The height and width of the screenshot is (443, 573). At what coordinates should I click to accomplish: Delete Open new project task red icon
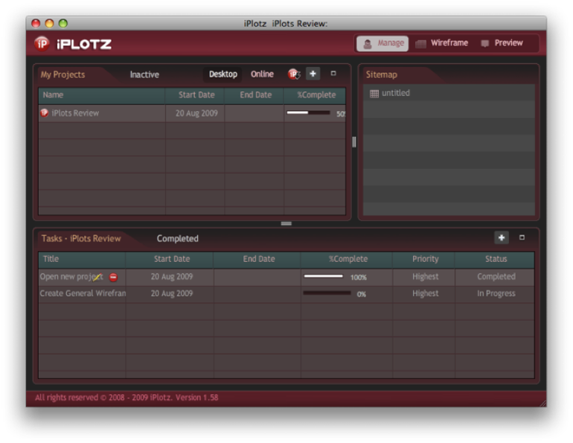pos(114,278)
